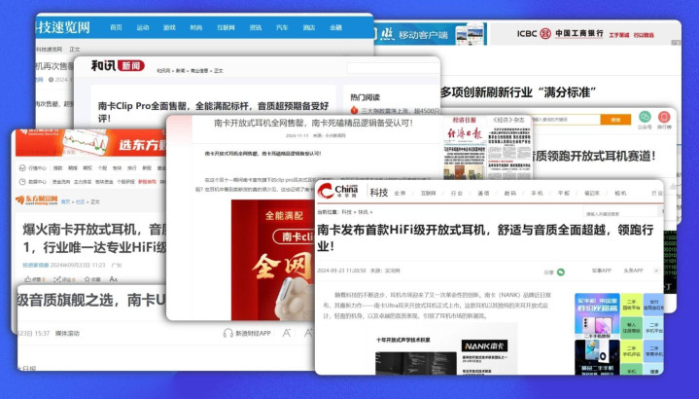Click the green WeChat share icon
The width and height of the screenshot is (699, 399).
[561, 272]
